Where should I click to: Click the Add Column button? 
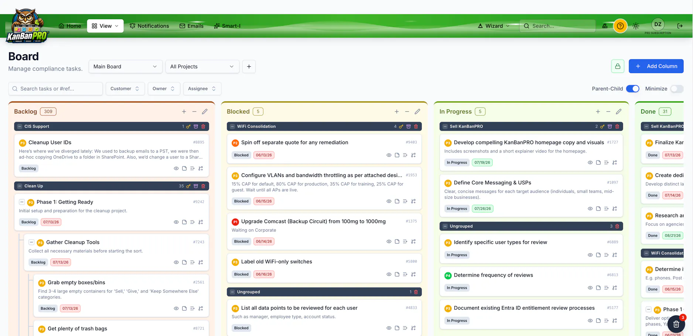coord(656,66)
